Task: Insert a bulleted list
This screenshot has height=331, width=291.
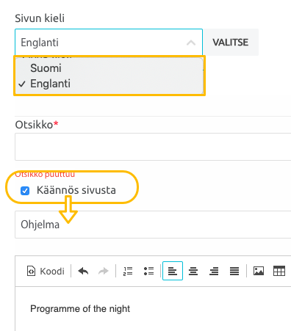Action: (148, 271)
